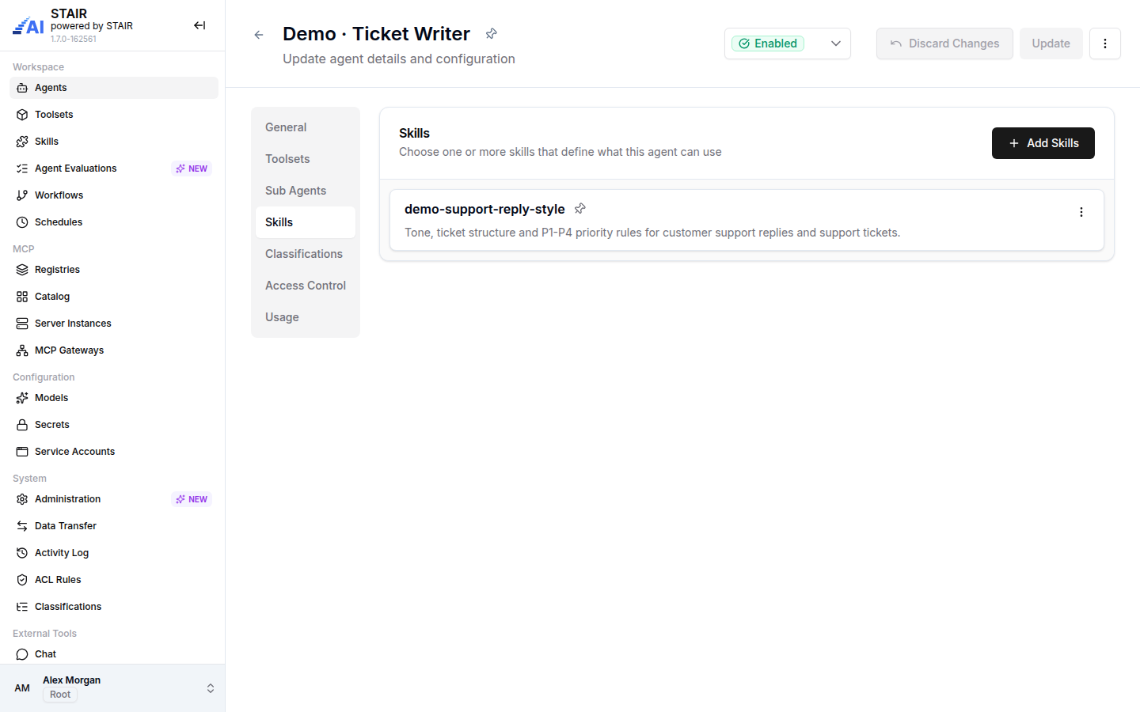Click the Agents sidebar icon
The height and width of the screenshot is (712, 1140).
coord(22,88)
